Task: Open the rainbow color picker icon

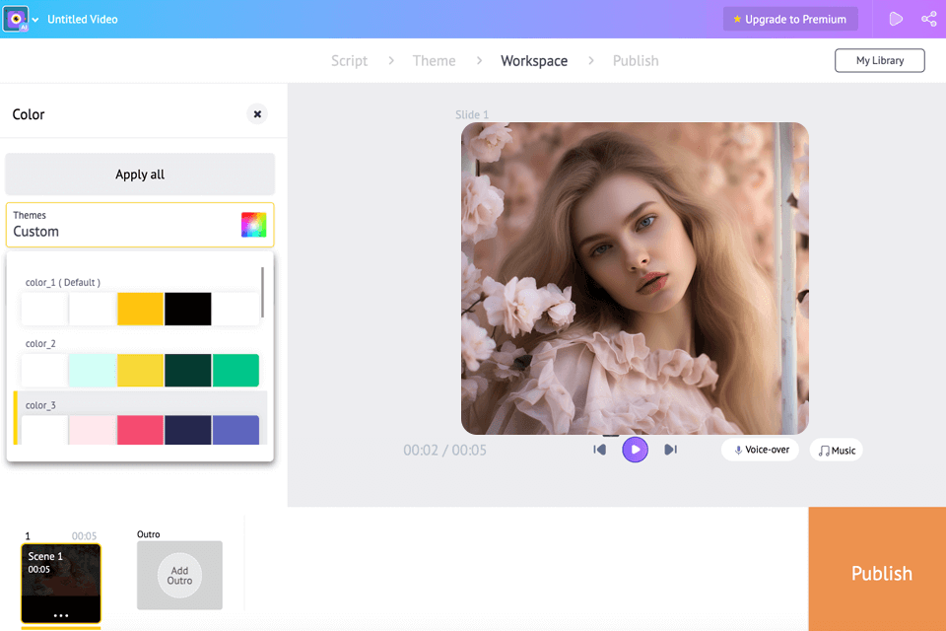Action: pyautogui.click(x=253, y=225)
